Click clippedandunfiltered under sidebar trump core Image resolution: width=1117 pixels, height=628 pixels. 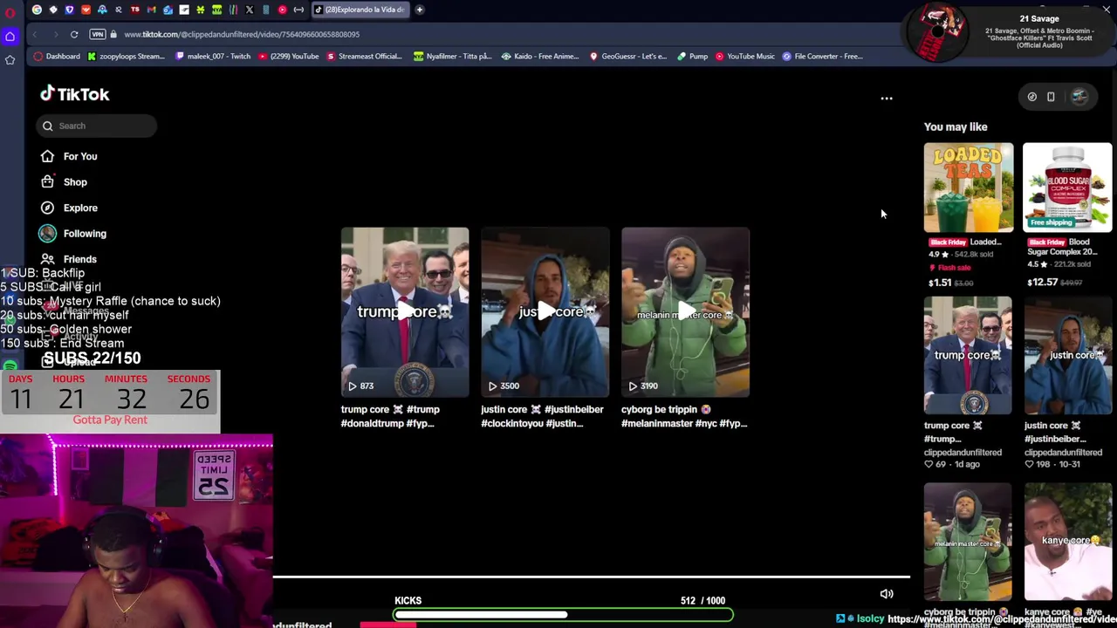(x=963, y=452)
